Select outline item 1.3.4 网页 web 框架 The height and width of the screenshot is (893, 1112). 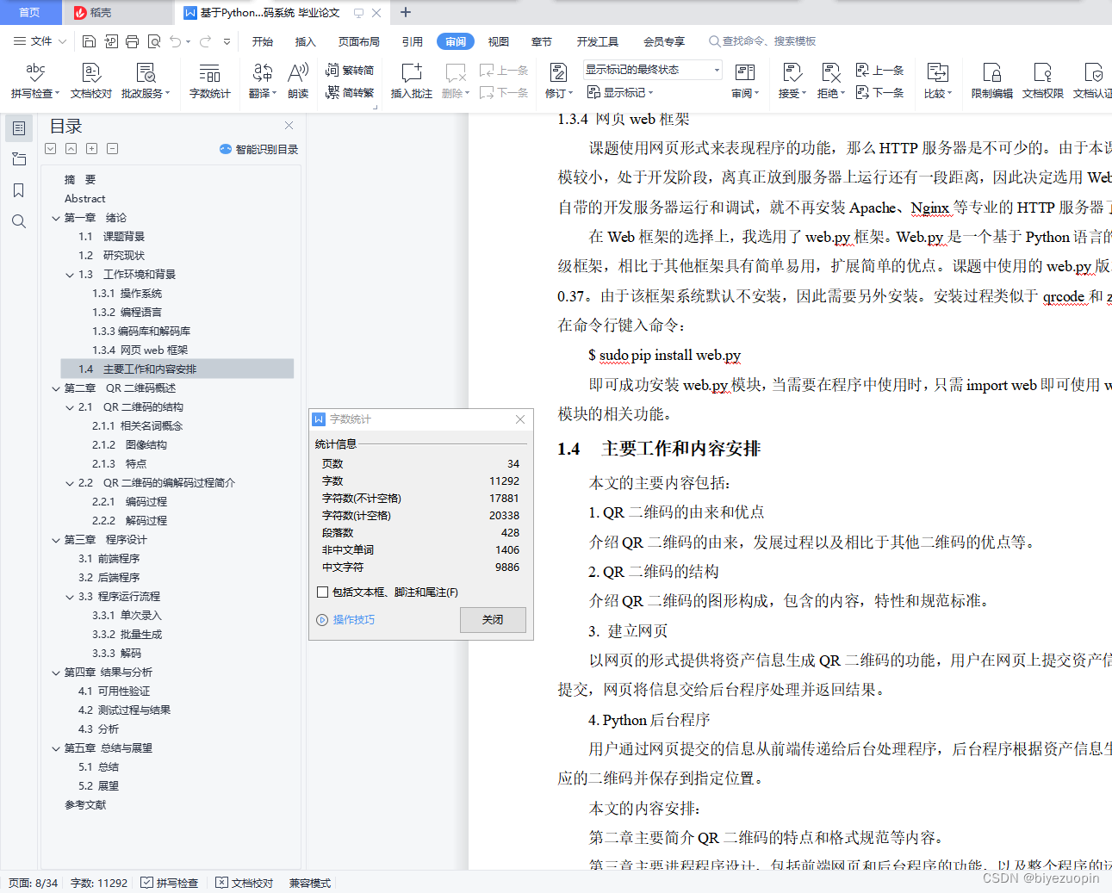tap(140, 350)
